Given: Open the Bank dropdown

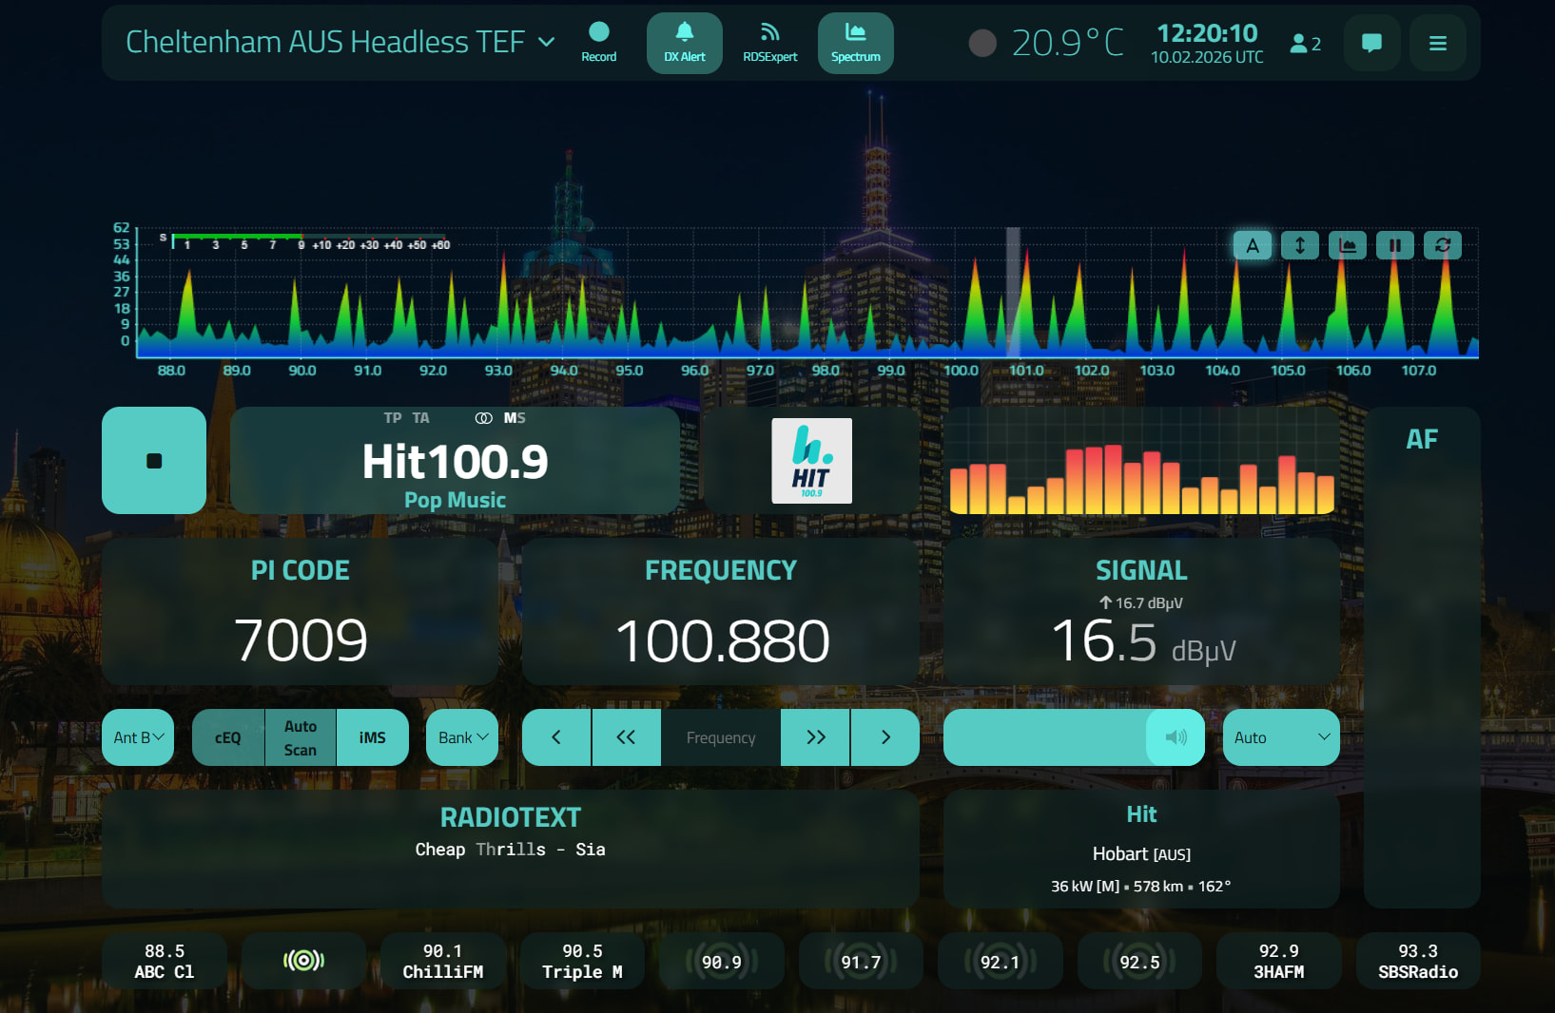Looking at the screenshot, I should pos(462,737).
